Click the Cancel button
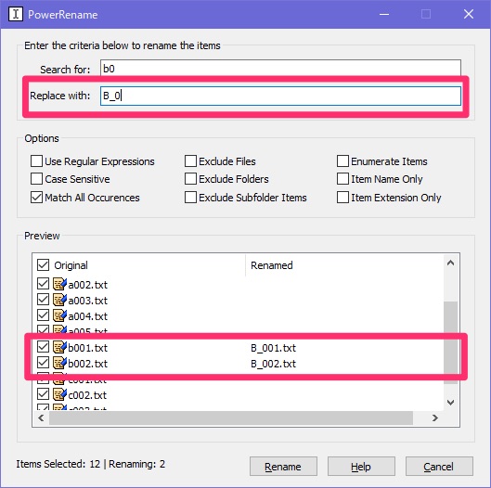Viewport: 491px width, 488px height. click(x=439, y=466)
